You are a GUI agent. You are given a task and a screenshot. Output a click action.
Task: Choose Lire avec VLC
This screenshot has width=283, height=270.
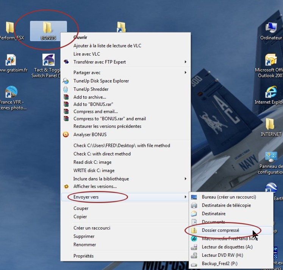[x=87, y=54]
